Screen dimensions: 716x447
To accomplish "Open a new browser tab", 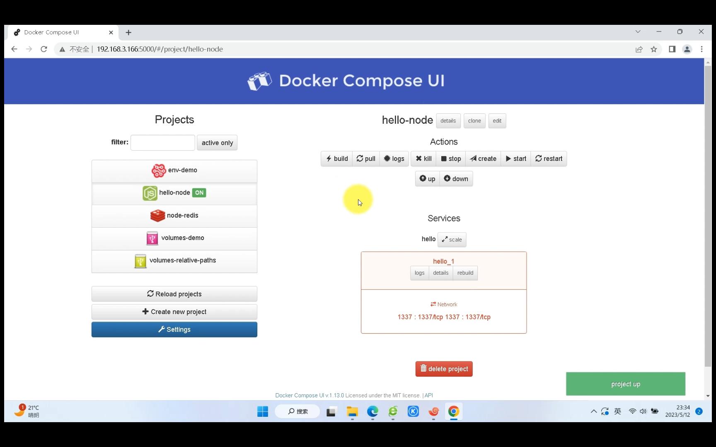I will (128, 32).
